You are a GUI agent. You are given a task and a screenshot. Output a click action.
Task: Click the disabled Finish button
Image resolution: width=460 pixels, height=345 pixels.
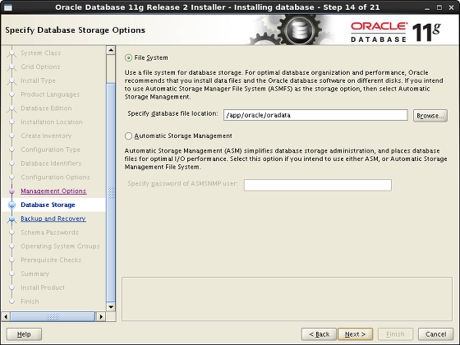[x=395, y=334]
